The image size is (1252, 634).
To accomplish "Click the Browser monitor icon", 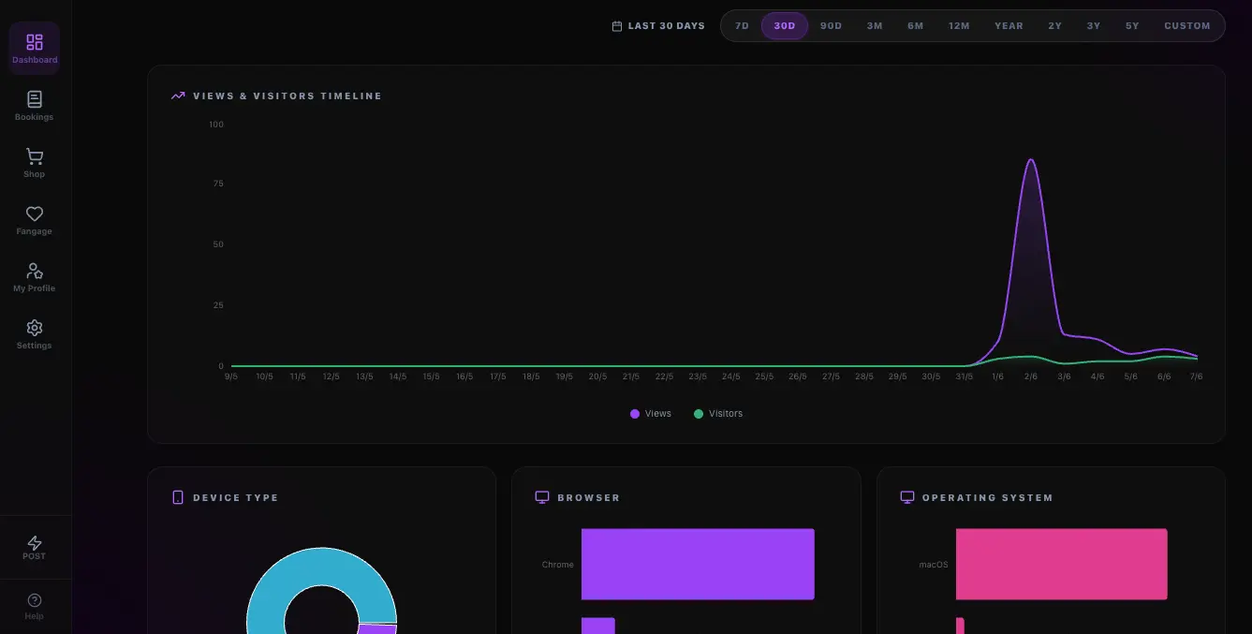I will point(542,497).
